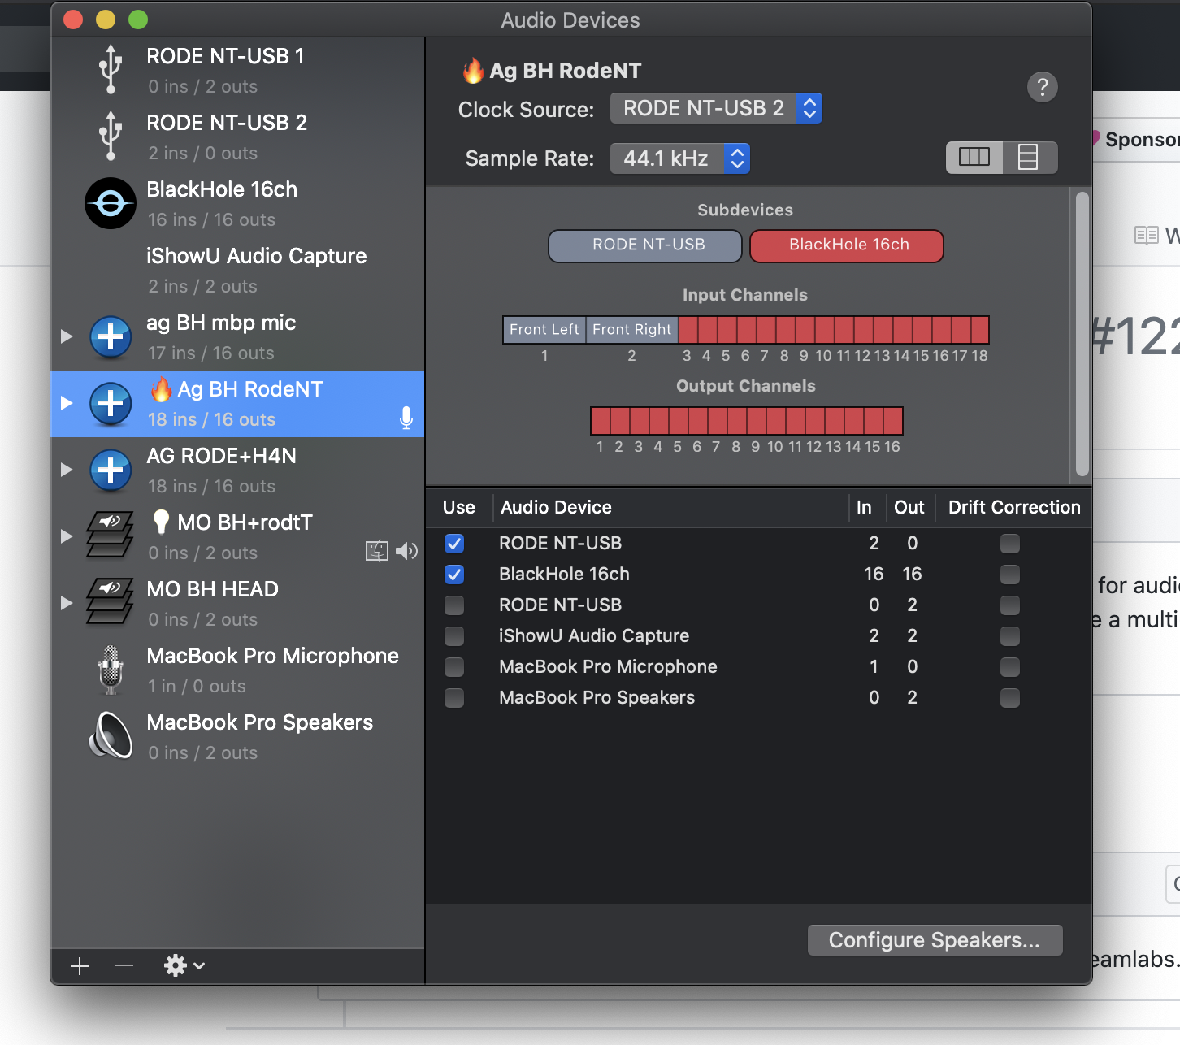Viewport: 1180px width, 1045px height.
Task: Uncheck Use for BlackHole 16ch
Action: [454, 575]
